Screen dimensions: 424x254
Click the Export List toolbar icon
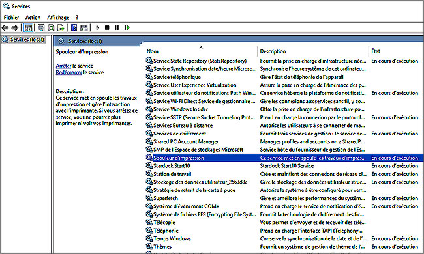pos(61,27)
